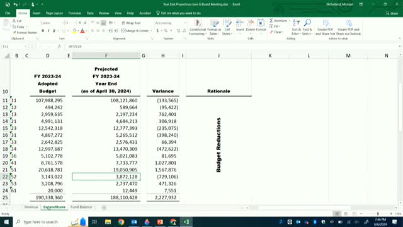
Task: Click the Save icon in Quick Access
Action: point(8,4)
